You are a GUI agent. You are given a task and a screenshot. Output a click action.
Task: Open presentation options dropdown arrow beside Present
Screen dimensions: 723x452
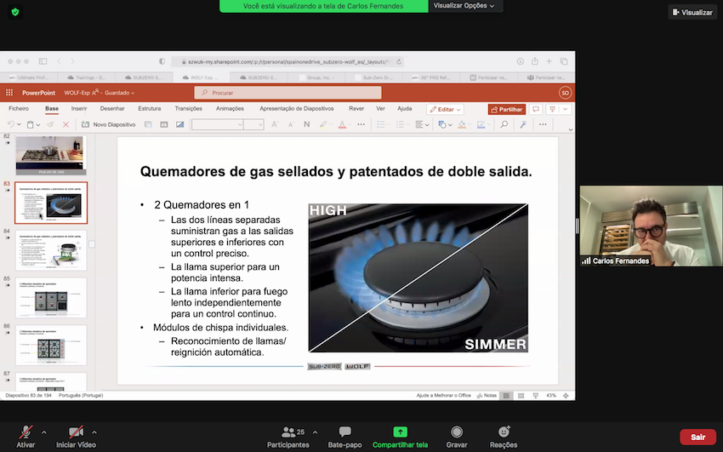tap(565, 109)
